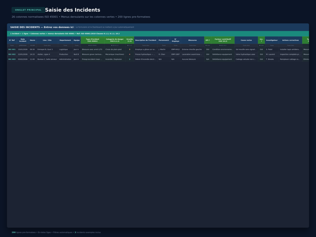This screenshot has height=237, width=316.
Task: Open the INC-003 reference cell
Action: click(x=12, y=59)
